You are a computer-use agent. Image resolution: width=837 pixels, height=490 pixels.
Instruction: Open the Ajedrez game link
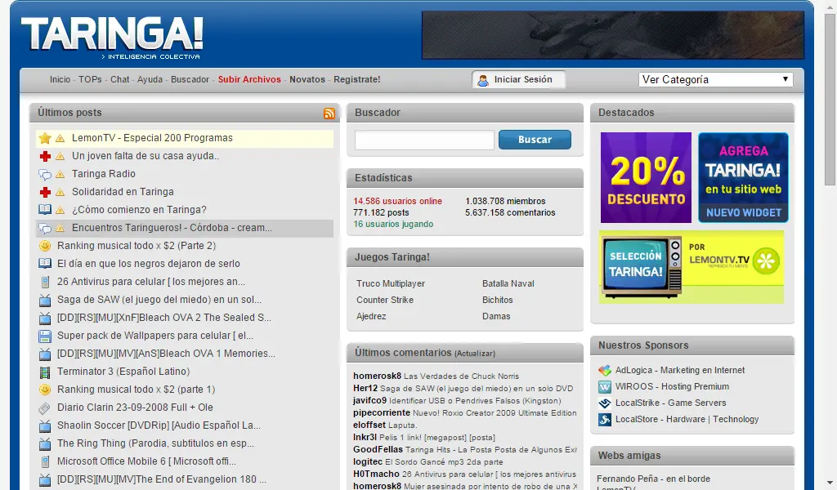point(371,316)
